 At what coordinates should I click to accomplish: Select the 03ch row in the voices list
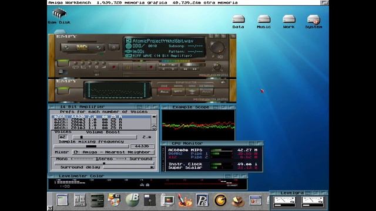click(x=102, y=119)
